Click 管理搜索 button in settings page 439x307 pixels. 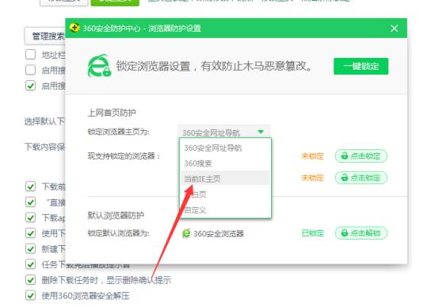(45, 36)
